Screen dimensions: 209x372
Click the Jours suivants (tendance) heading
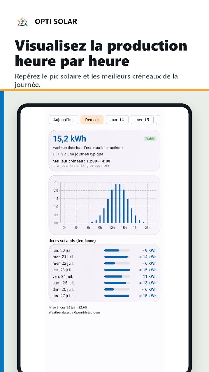point(72,241)
